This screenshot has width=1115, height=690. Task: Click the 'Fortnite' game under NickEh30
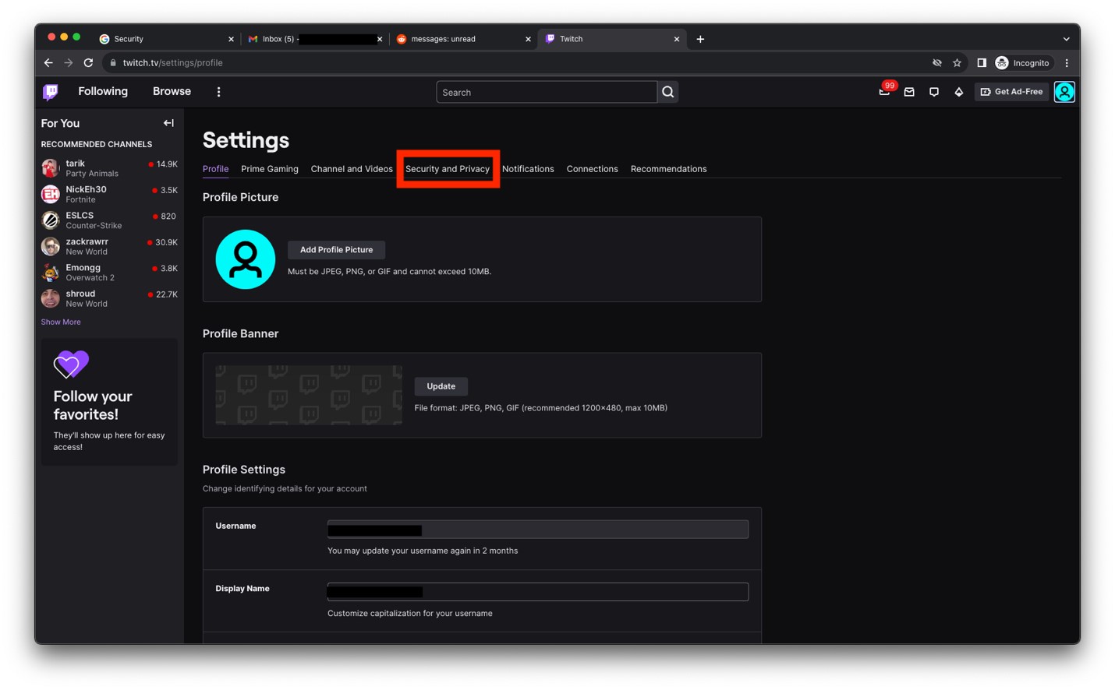[80, 200]
